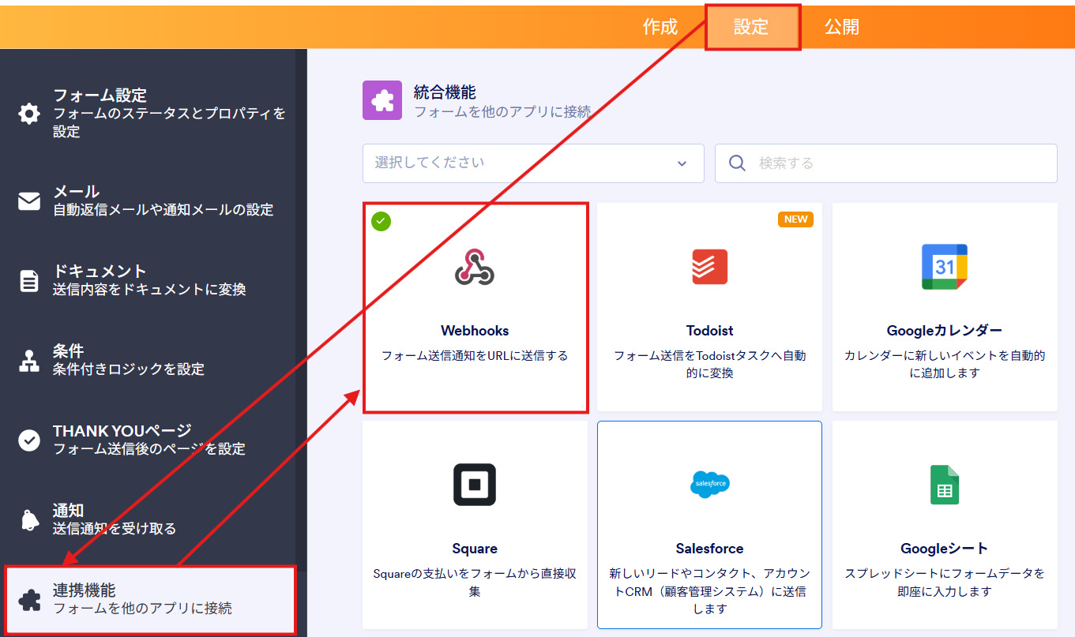1075x637 pixels.
Task: Click the green checkmark on Webhooks card
Action: [382, 221]
